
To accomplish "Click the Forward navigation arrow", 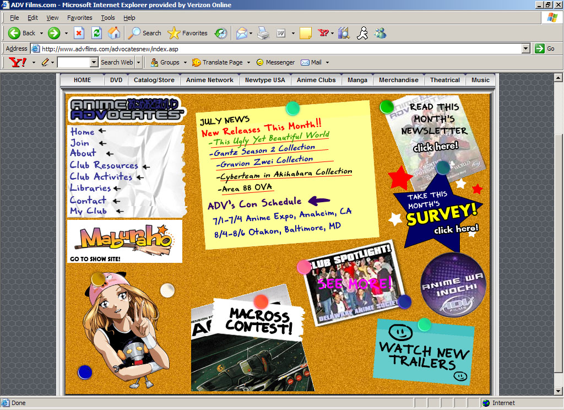I will click(x=53, y=33).
